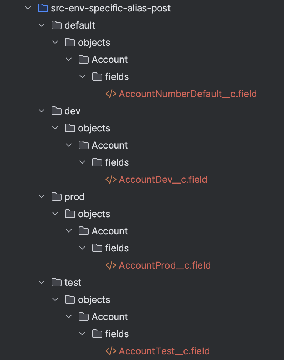Screen dimensions: 284x360
Task: Click the src-env-specific-alias-post folder icon
Action: click(43, 8)
